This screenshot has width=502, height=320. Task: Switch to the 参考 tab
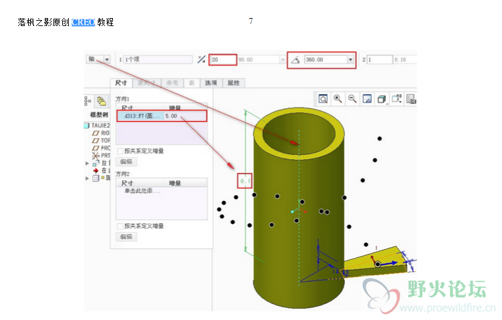pyautogui.click(x=172, y=83)
